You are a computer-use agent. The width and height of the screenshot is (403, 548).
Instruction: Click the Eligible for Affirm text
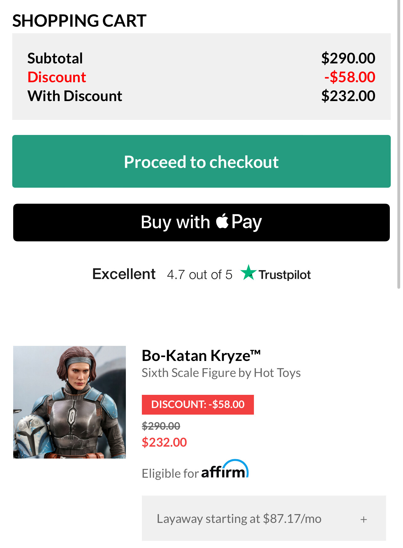point(170,473)
